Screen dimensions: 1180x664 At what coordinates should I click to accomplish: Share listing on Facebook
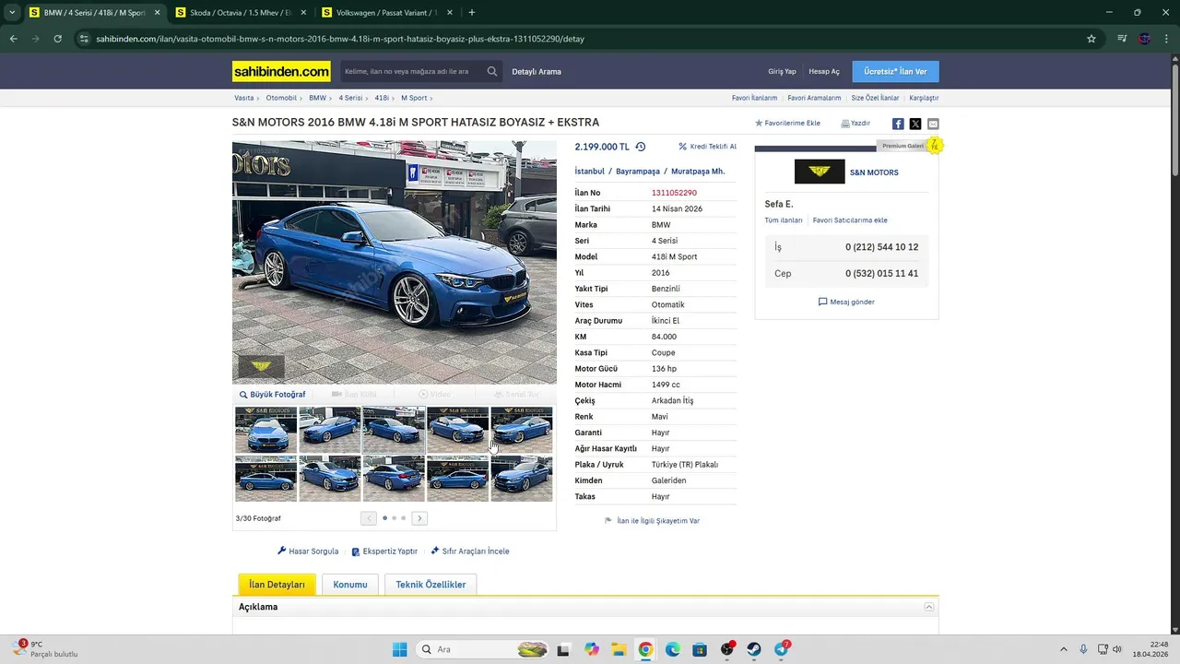(898, 124)
